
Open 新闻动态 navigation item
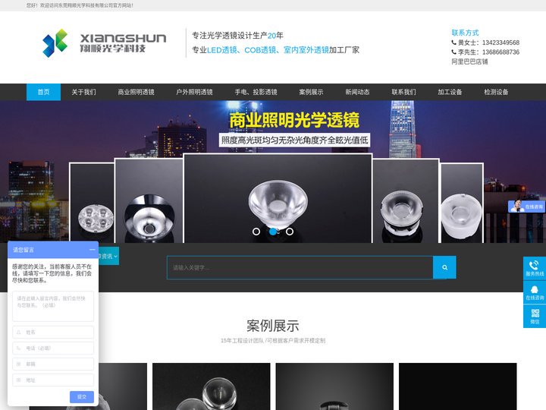357,92
